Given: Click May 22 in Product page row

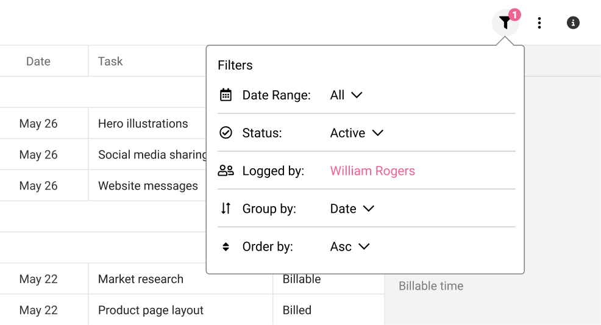Looking at the screenshot, I should (x=38, y=310).
